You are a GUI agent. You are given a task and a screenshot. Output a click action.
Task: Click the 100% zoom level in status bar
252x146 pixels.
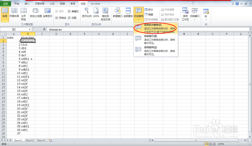tap(221, 144)
